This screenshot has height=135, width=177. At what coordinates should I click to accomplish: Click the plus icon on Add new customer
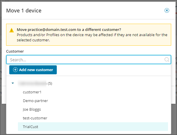(x=15, y=70)
